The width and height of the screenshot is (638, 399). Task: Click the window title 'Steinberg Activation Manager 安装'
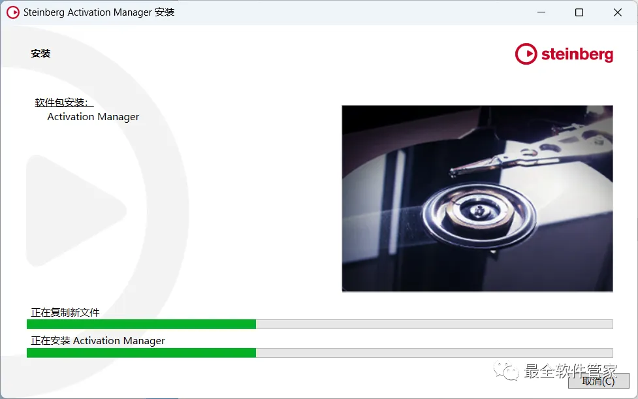point(99,12)
